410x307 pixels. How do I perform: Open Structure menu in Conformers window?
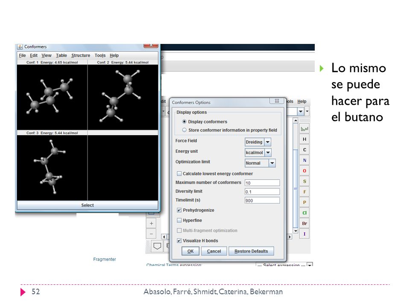(81, 55)
